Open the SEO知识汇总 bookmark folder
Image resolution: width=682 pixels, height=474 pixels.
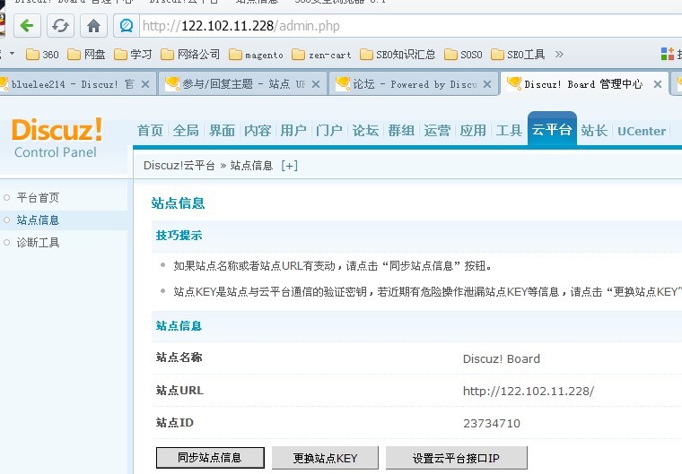(x=398, y=55)
